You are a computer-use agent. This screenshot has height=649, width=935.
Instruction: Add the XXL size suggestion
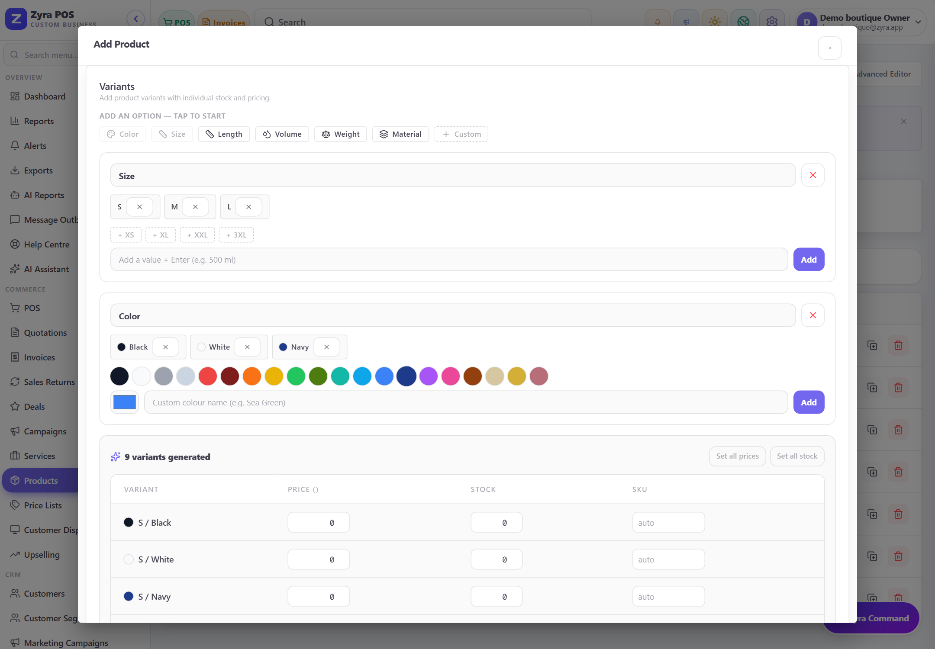click(197, 235)
